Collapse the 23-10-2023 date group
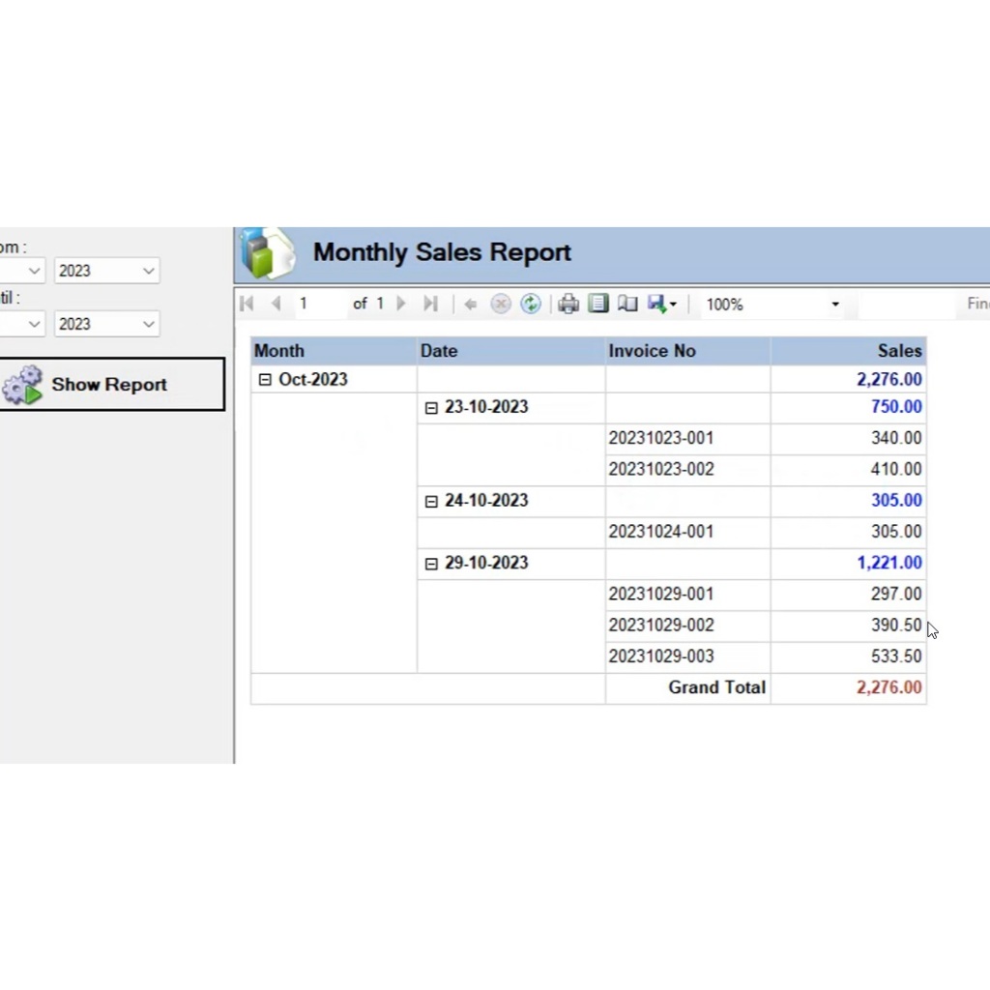 click(x=431, y=408)
